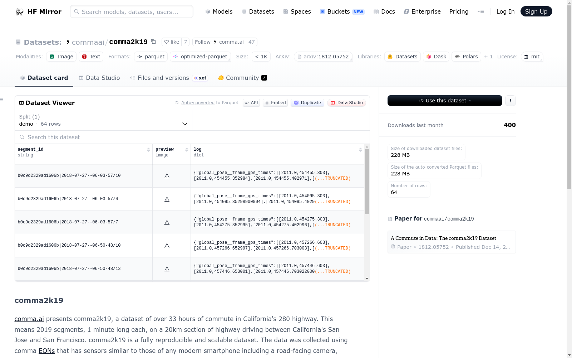Select the Datasets library tag
The height and width of the screenshot is (358, 572).
[x=403, y=57]
